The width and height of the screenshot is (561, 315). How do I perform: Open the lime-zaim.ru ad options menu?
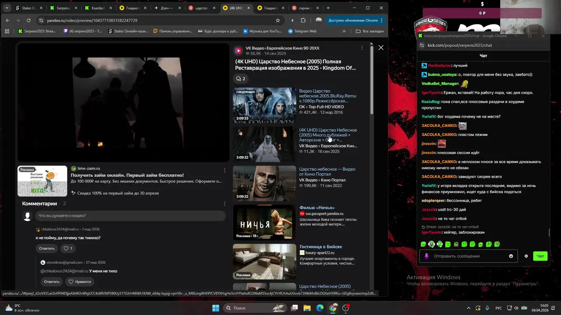coord(225,170)
